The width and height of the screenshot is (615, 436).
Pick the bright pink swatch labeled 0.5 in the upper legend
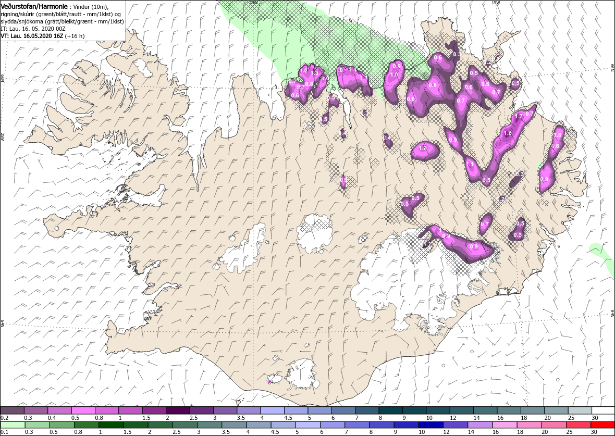[83, 410]
